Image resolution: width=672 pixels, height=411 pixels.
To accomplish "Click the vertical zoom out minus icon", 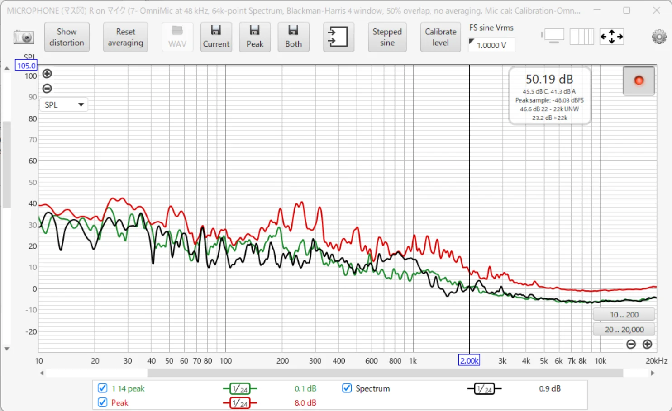I will pos(47,89).
